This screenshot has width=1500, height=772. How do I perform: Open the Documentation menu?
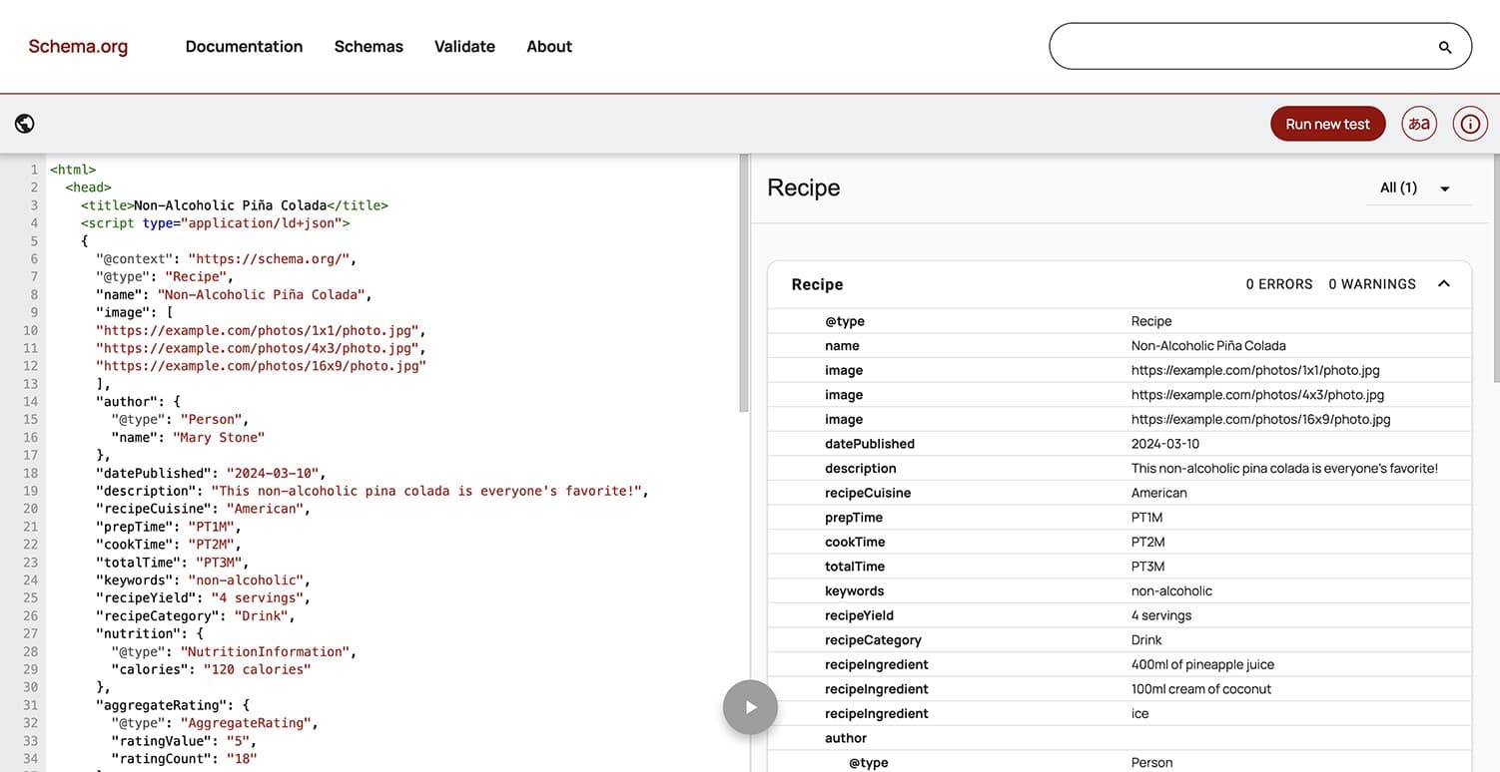click(x=244, y=46)
